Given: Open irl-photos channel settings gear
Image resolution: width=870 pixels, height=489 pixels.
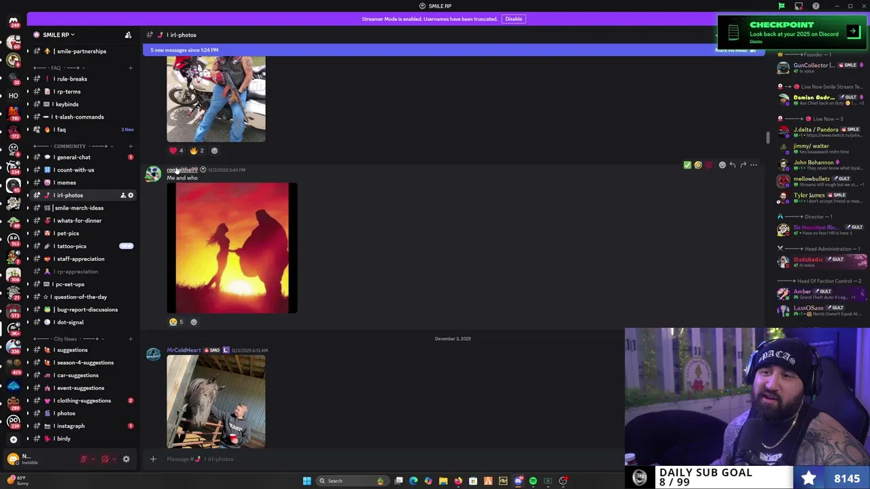Looking at the screenshot, I should pyautogui.click(x=131, y=196).
